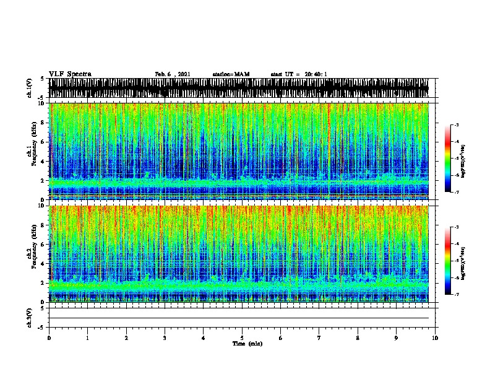The image size is (490, 379).
Task: Click time axis tick label "7"
Action: 319,338
